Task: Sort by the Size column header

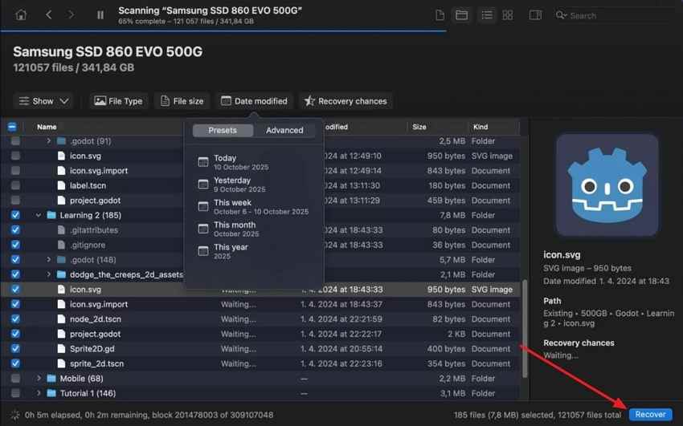Action: [x=419, y=127]
